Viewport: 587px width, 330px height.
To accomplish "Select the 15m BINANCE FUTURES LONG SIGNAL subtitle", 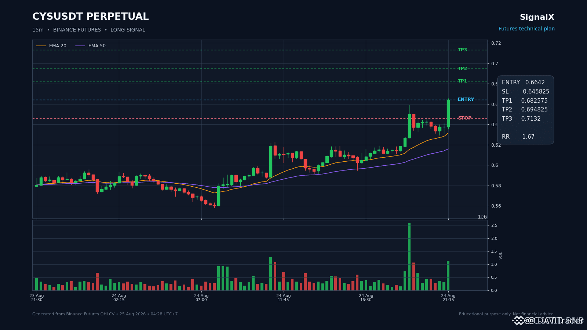I will click(89, 30).
